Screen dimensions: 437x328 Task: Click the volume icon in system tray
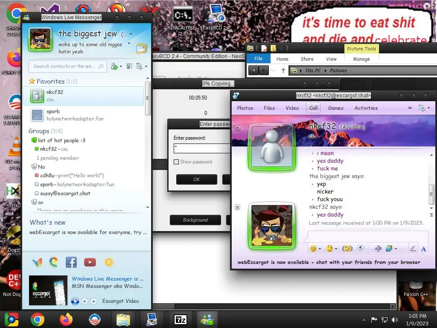[394, 320]
